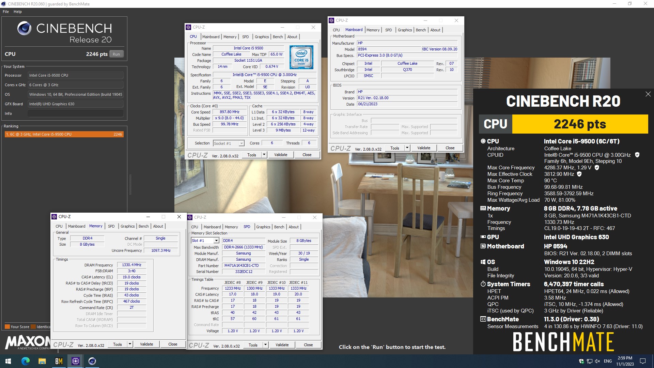654x368 pixels.
Task: Open the Cinebench File menu
Action: 6,12
